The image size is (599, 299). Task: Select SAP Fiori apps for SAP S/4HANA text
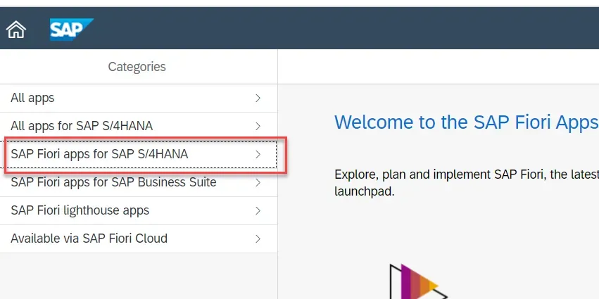click(99, 154)
